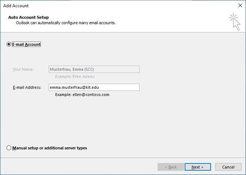246x175 pixels.
Task: Click the cursor sparkle icon in header
Action: pyautogui.click(x=234, y=21)
